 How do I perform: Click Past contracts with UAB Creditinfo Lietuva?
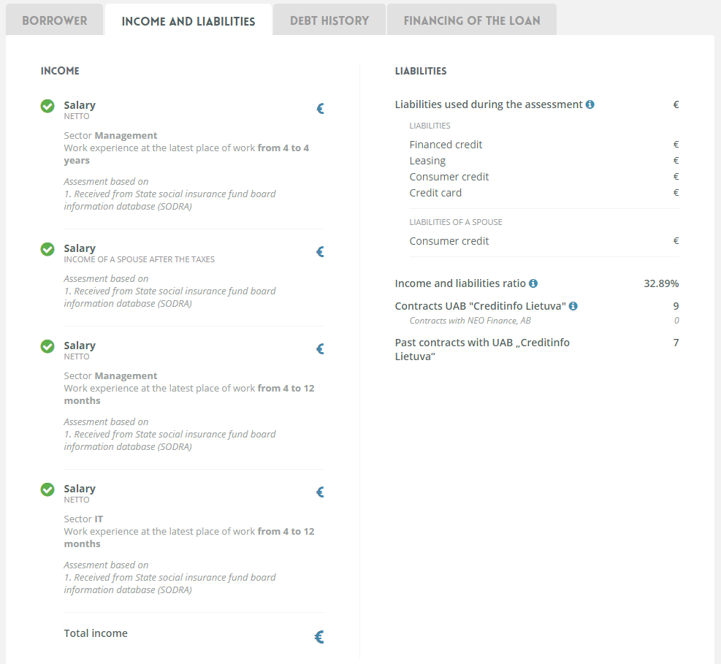(482, 349)
